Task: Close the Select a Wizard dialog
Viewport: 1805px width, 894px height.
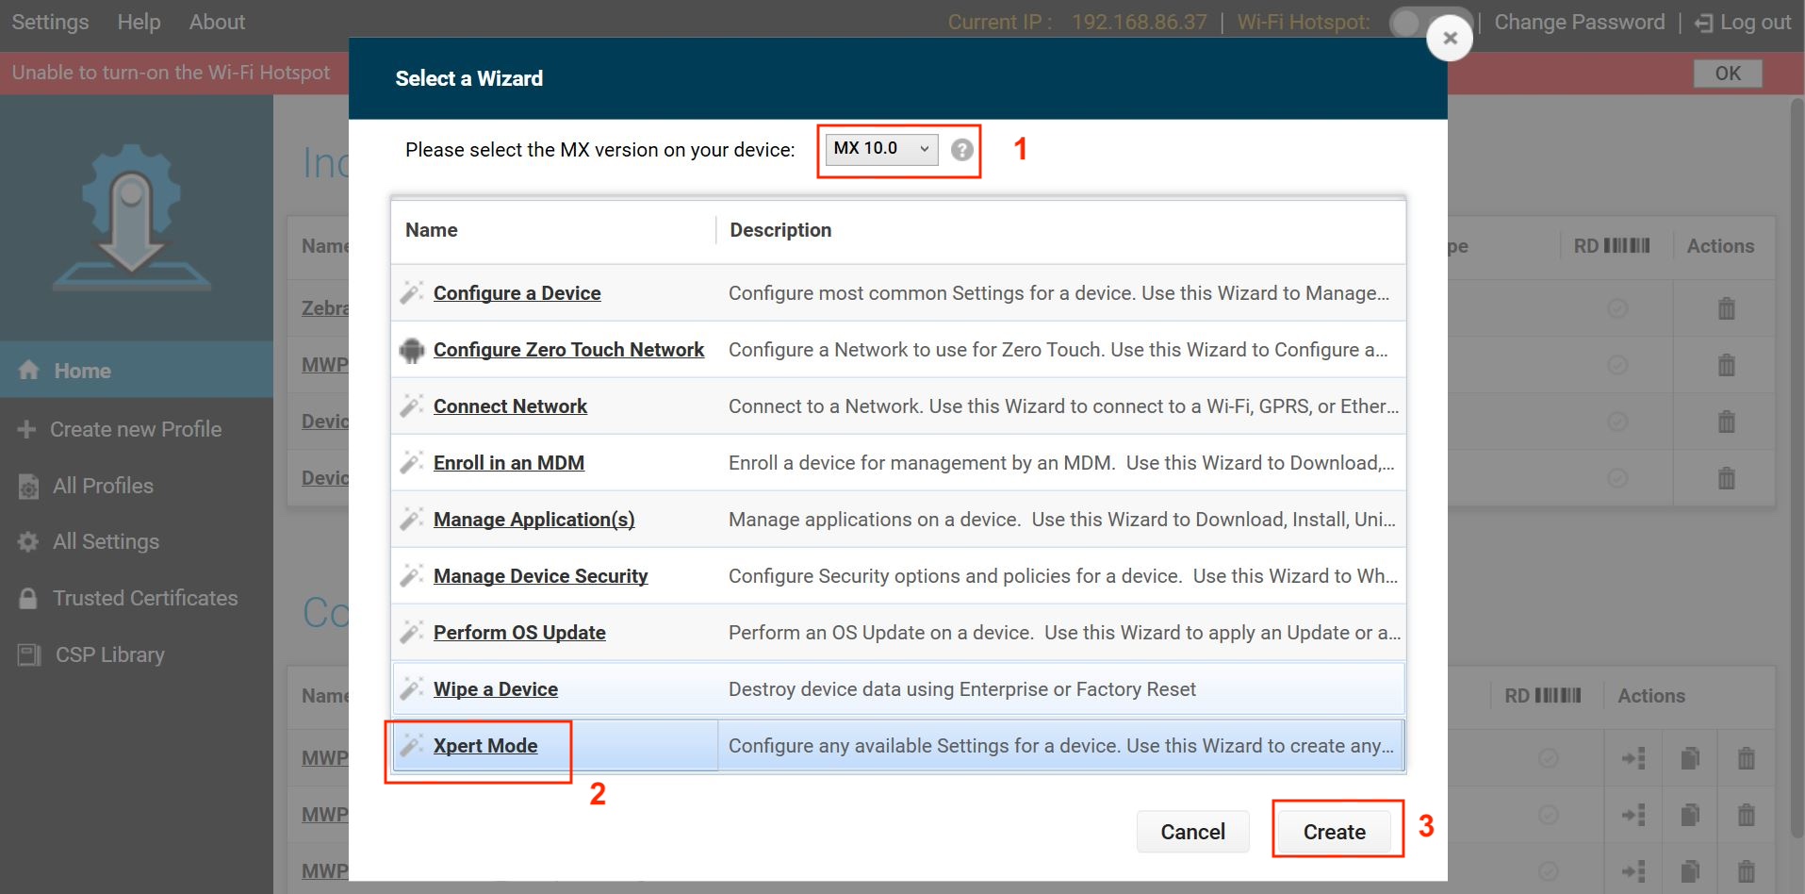Action: pyautogui.click(x=1450, y=39)
